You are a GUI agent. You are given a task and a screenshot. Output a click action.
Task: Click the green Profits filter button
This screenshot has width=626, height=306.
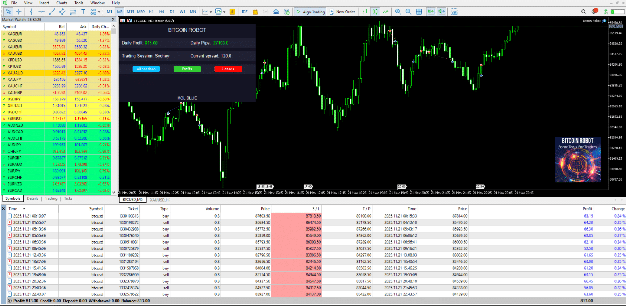tap(187, 69)
